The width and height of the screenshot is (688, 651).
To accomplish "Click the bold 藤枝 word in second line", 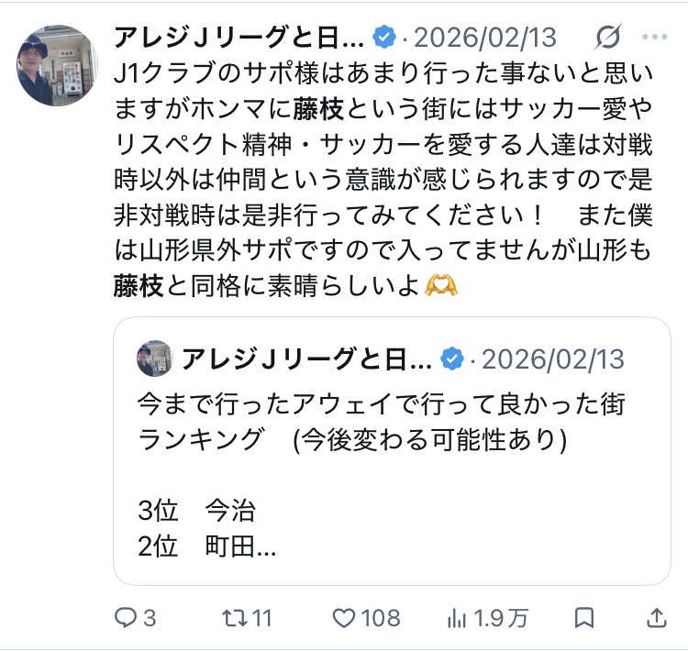I will click(318, 109).
